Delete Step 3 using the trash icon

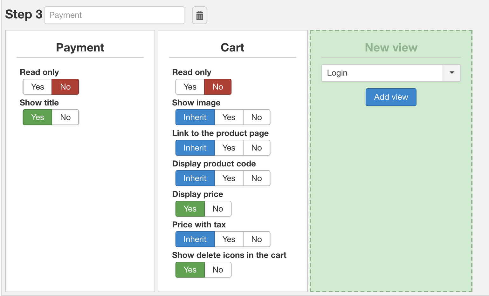(x=200, y=15)
